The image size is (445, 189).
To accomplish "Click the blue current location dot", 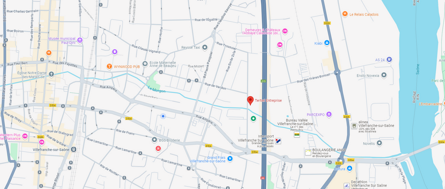I will click(163, 116).
